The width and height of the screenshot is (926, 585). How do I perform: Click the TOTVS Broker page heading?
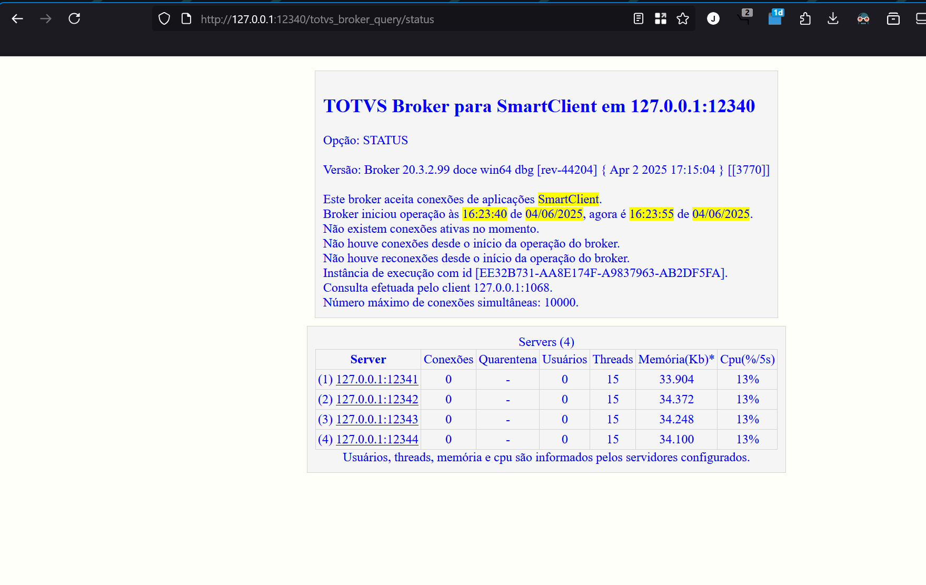coord(539,106)
